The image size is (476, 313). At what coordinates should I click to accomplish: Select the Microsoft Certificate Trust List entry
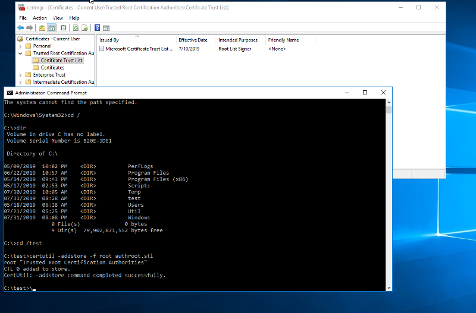(x=139, y=49)
